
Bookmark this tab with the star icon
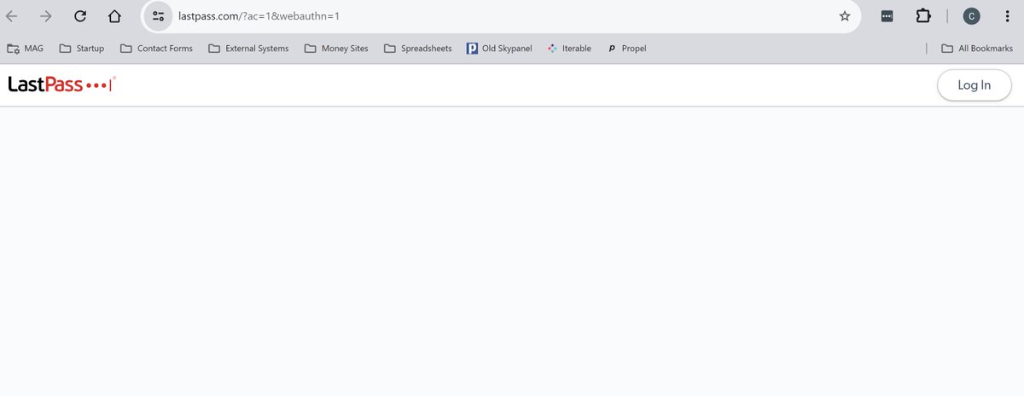845,16
